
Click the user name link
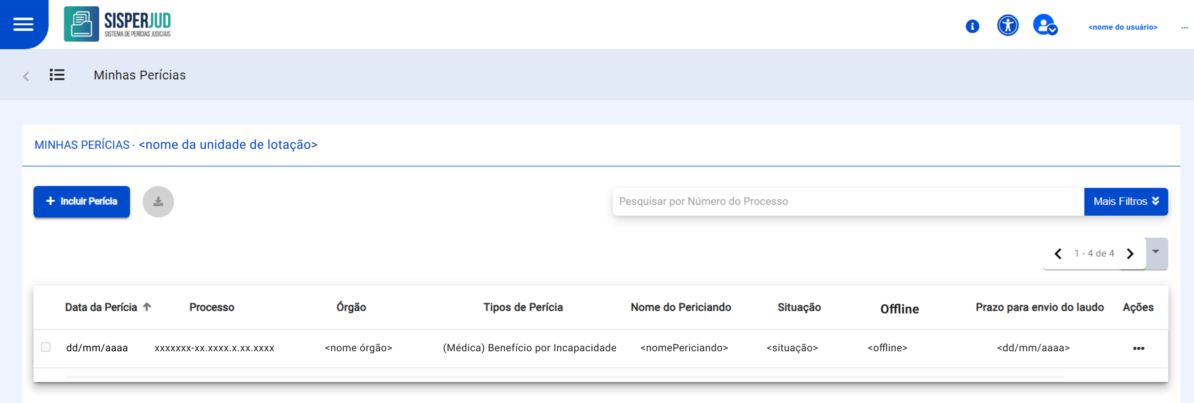pos(1122,27)
